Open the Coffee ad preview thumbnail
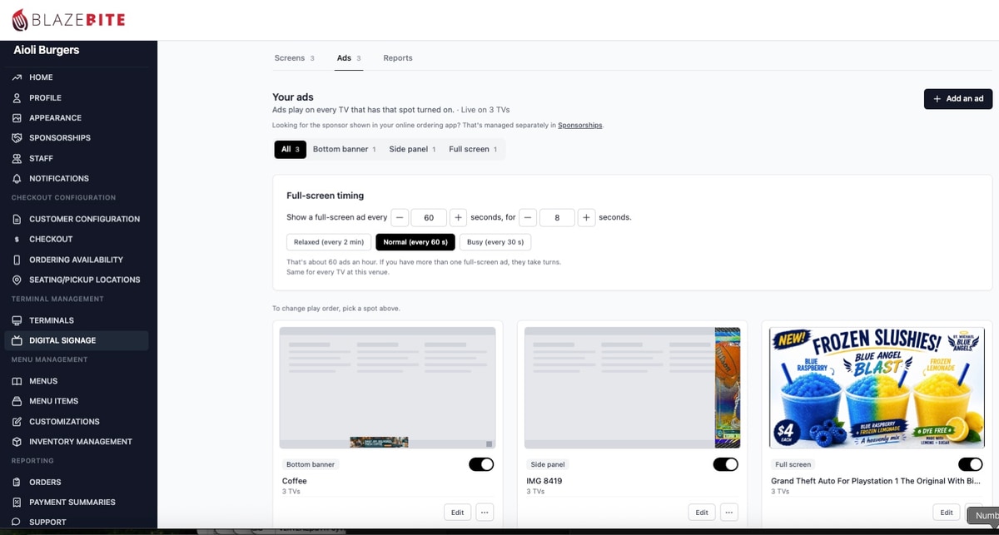The width and height of the screenshot is (999, 535). click(x=387, y=388)
